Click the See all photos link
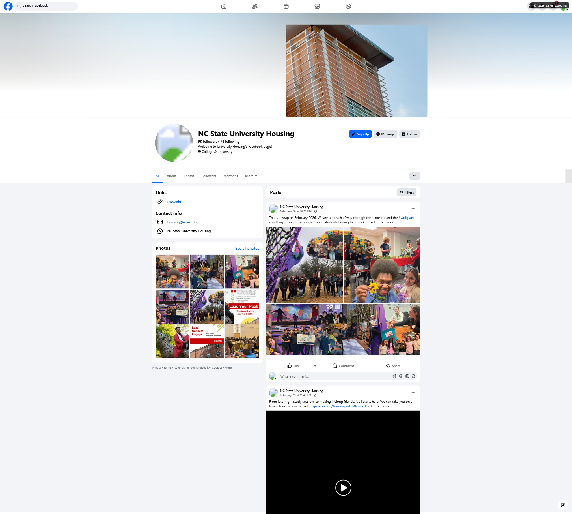Screen dimensions: 572x514 click(247, 248)
